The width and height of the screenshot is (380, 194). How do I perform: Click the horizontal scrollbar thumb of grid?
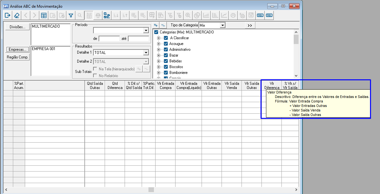pyautogui.click(x=151, y=190)
